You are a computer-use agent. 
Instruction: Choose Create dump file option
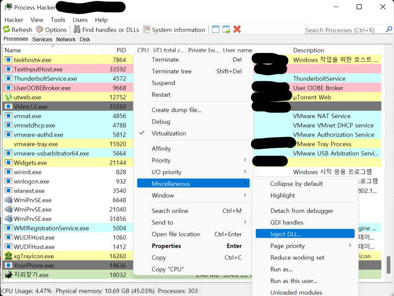point(193,110)
